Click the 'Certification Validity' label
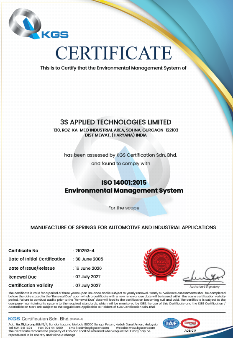Screen dimensions: 233x338 pyautogui.click(x=31, y=285)
